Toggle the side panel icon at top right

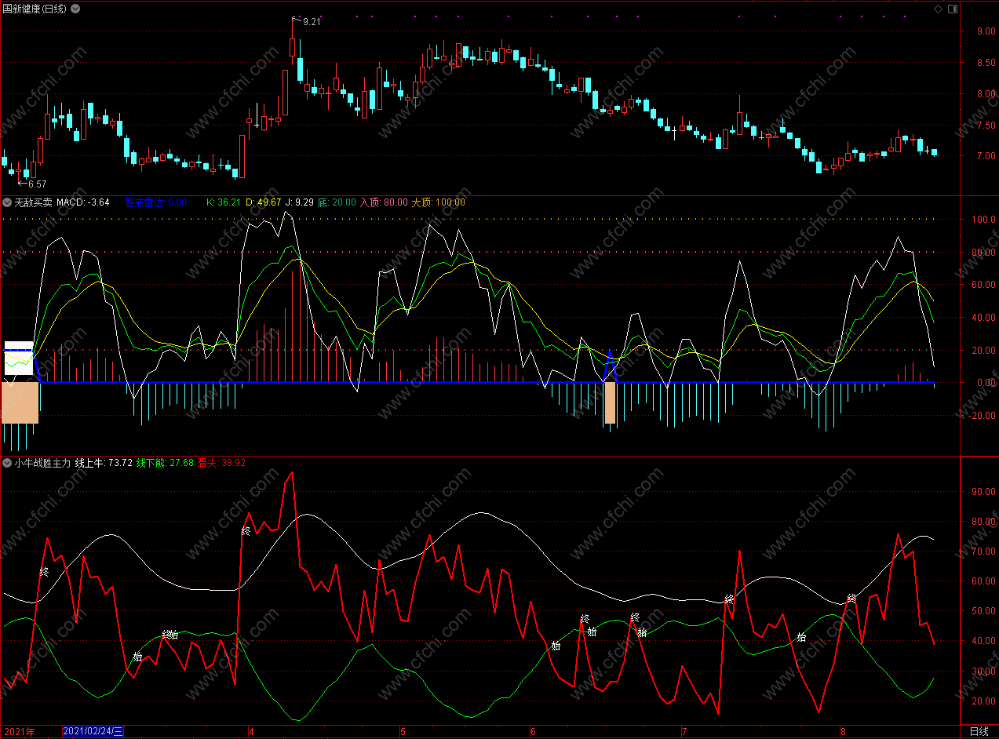[x=953, y=9]
